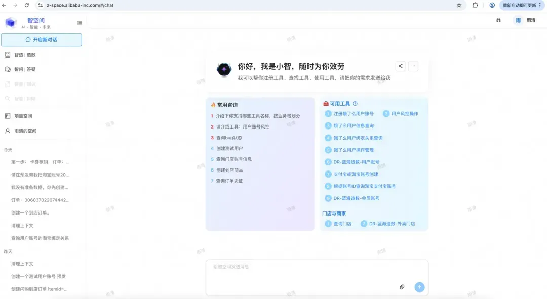
Task: Click the bug icon in the top bar
Action: tap(498, 20)
